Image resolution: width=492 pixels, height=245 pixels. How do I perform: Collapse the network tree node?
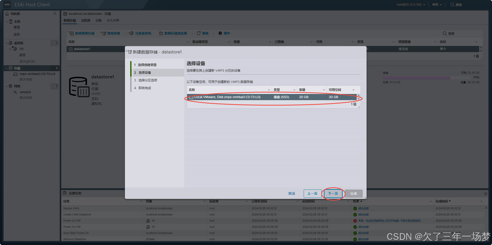tap(7, 86)
